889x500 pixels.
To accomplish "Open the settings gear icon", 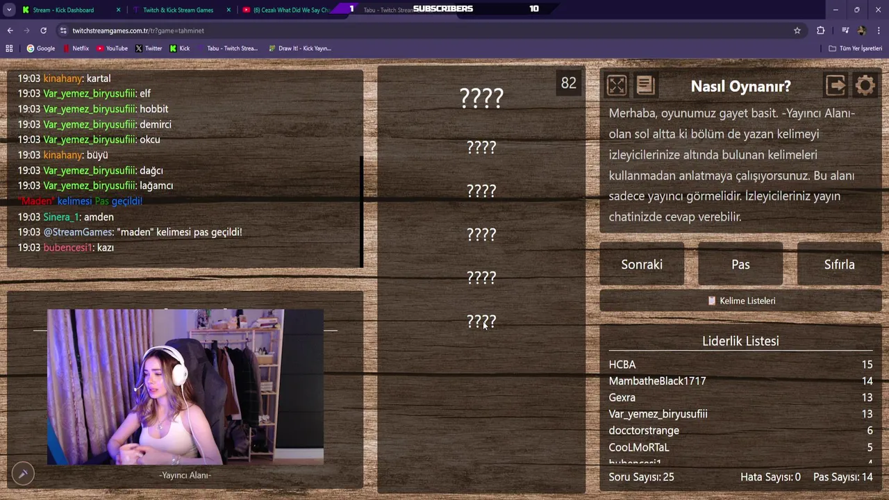I will pos(865,85).
